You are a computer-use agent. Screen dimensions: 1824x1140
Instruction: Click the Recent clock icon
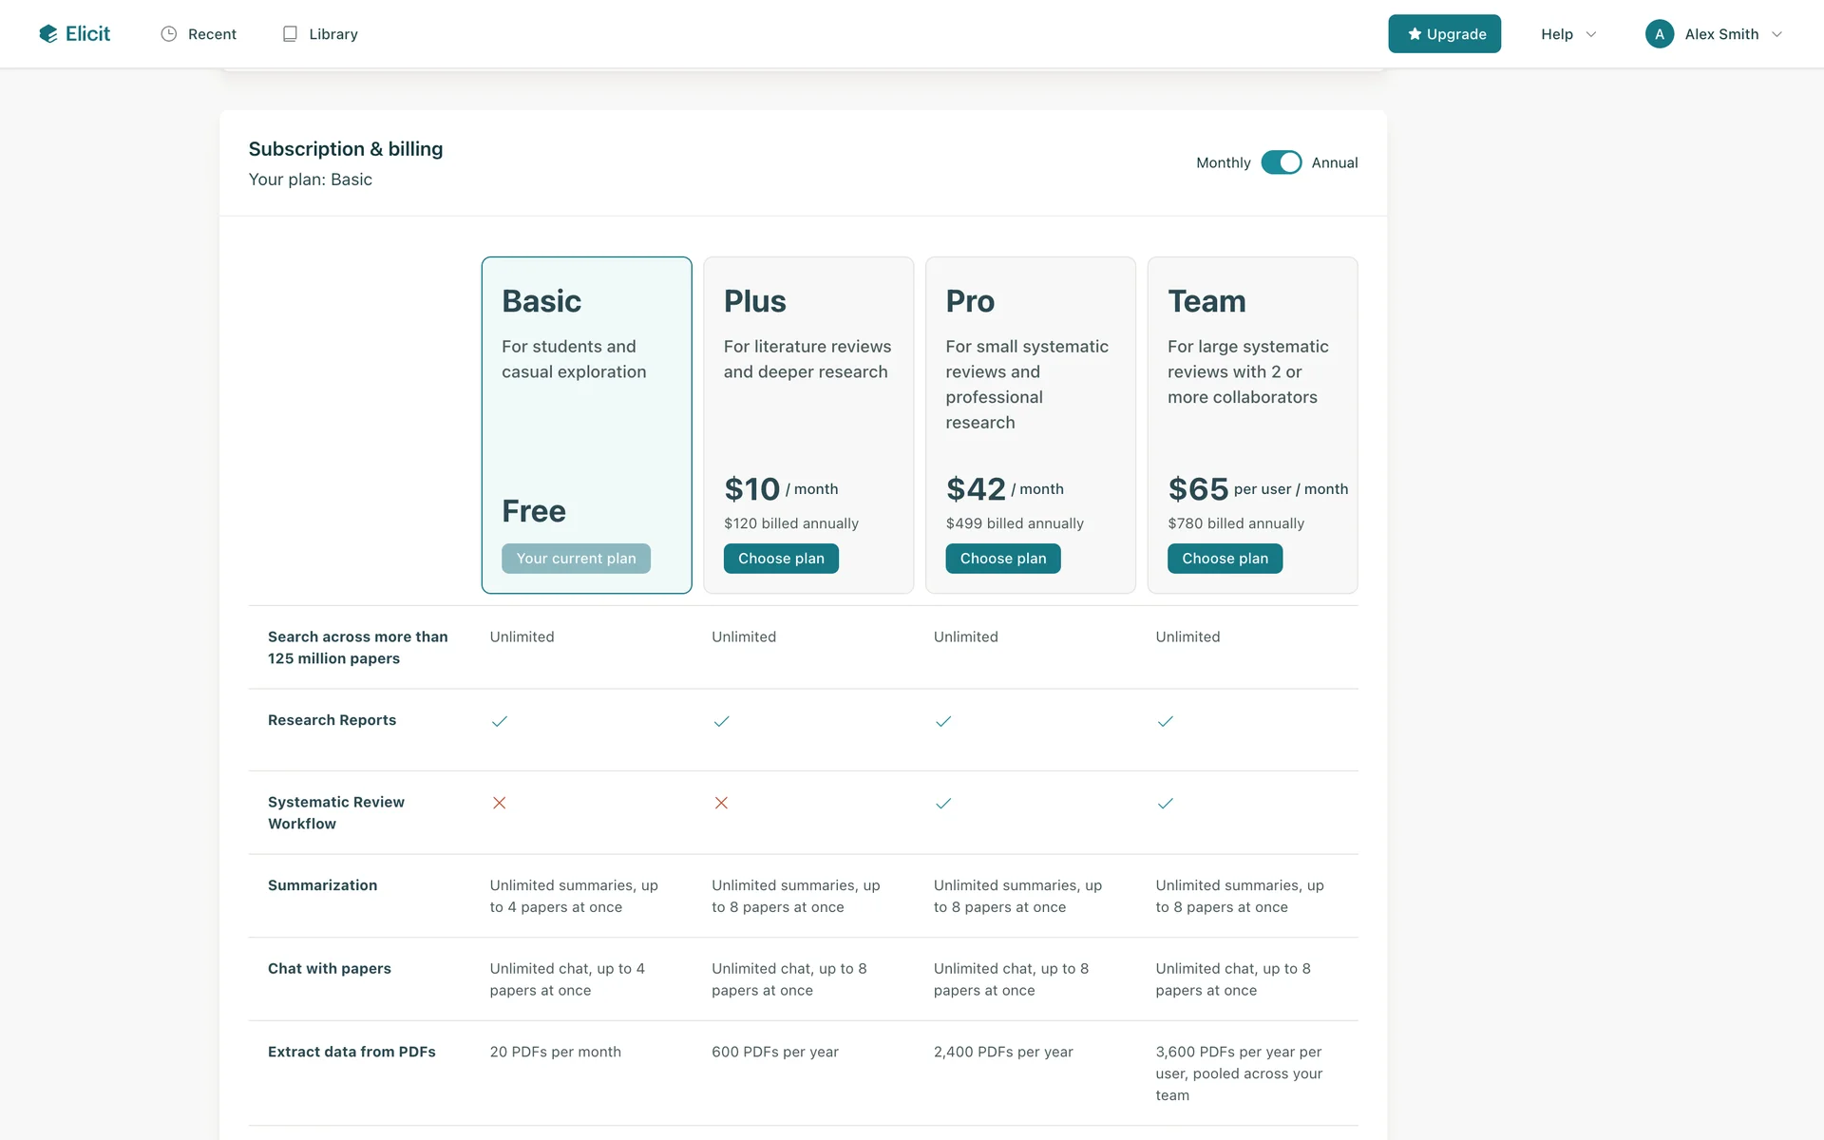[x=169, y=34]
